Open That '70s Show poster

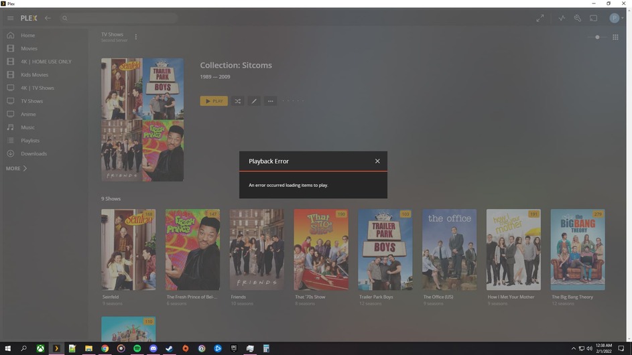(321, 249)
